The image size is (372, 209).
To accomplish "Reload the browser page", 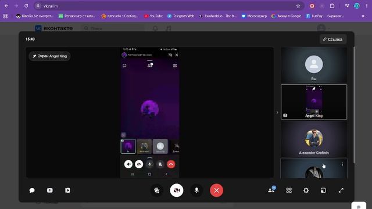I will click(x=26, y=6).
